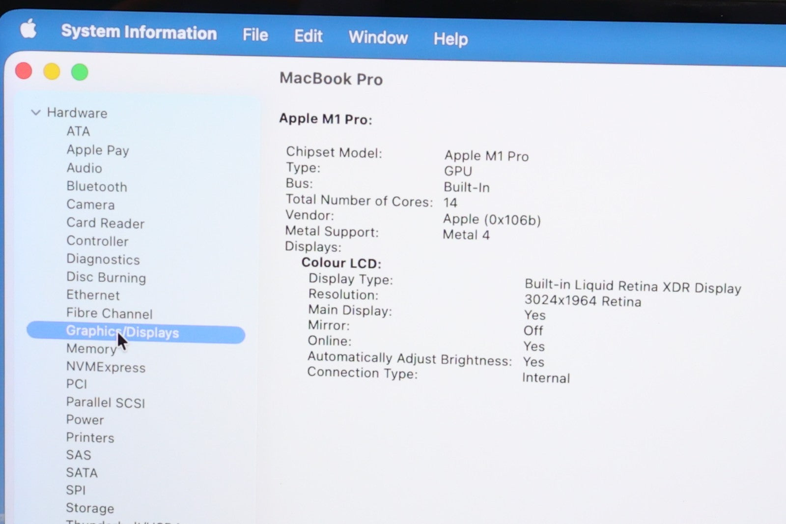Collapse the Hardware section chevron
The width and height of the screenshot is (786, 524).
pyautogui.click(x=35, y=113)
